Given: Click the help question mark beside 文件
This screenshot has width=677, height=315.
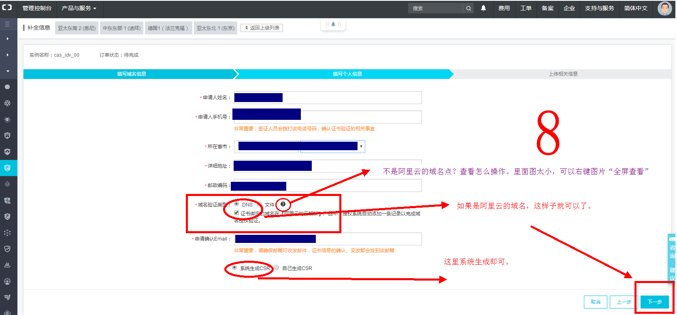Looking at the screenshot, I should tap(283, 204).
